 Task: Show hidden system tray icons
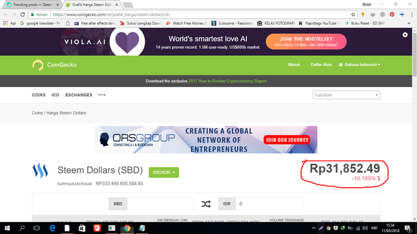(x=313, y=228)
